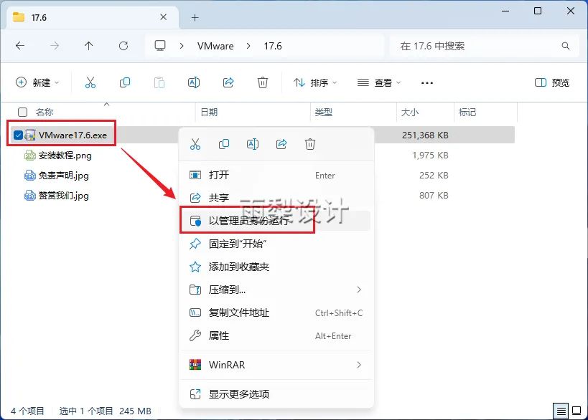Viewport: 588px width, 420px height.
Task: Add a new tab with plus button
Action: [x=195, y=18]
